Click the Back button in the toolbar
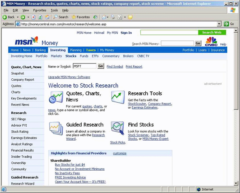240x193 pixels. 9,17
